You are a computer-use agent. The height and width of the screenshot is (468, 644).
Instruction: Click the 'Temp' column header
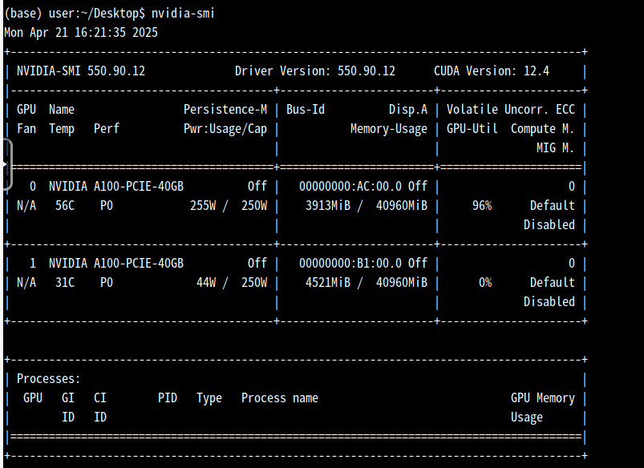[62, 129]
